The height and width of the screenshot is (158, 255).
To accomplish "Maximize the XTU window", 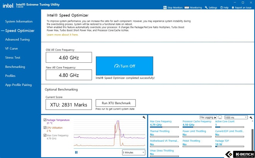I will point(243,2).
